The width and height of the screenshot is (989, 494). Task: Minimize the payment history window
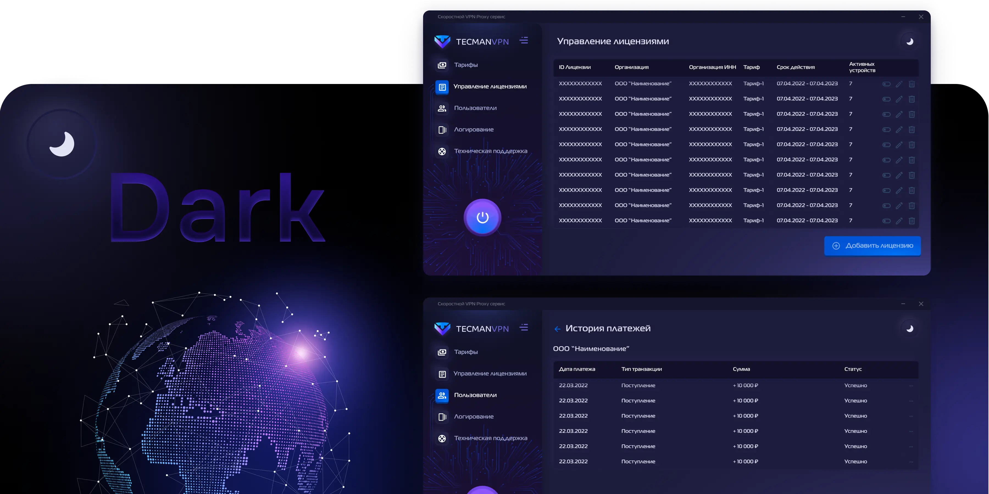(x=903, y=304)
